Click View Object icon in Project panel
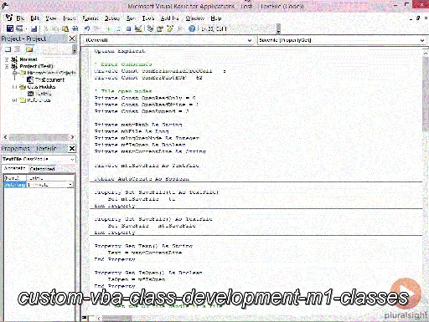 [x=18, y=49]
